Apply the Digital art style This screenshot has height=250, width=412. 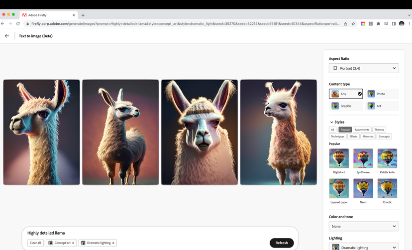tap(339, 158)
